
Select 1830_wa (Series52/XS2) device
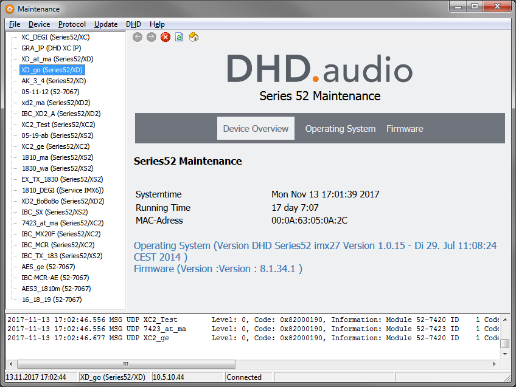pyautogui.click(x=58, y=168)
